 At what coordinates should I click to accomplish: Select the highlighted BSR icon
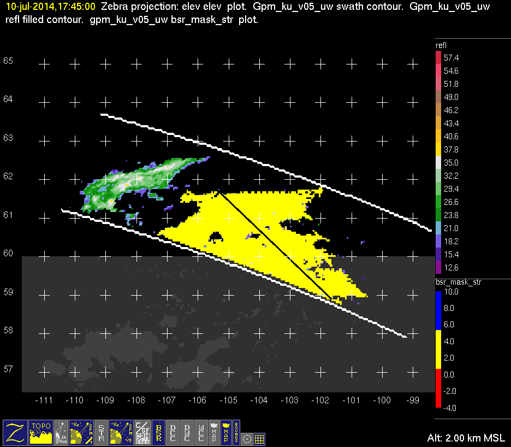tap(159, 432)
